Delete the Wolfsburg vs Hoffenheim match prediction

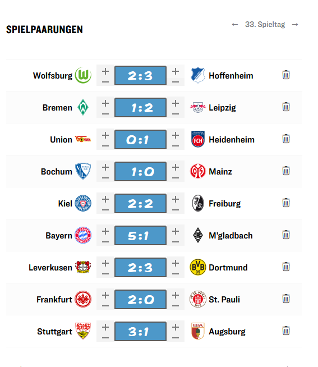(285, 75)
